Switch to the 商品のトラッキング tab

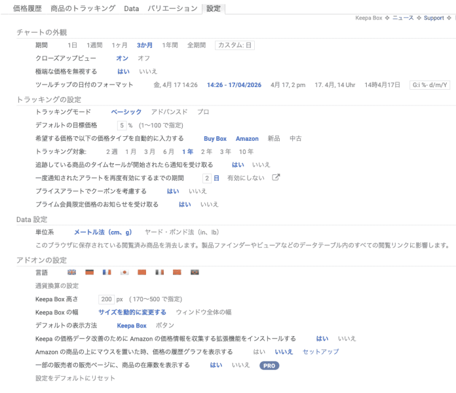[x=83, y=9]
